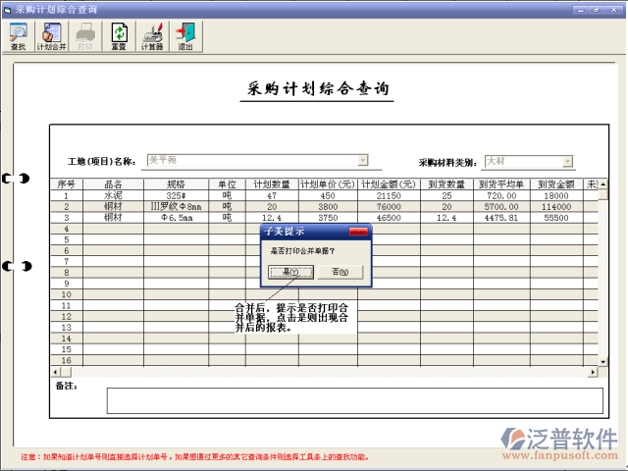
Task: Click the 计划数量 column header
Action: [272, 184]
